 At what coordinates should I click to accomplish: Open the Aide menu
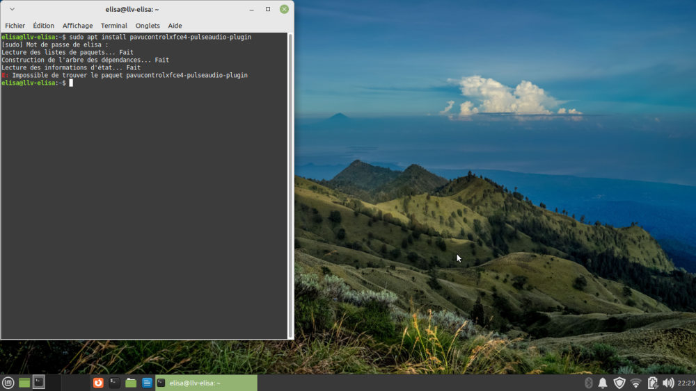pos(175,26)
